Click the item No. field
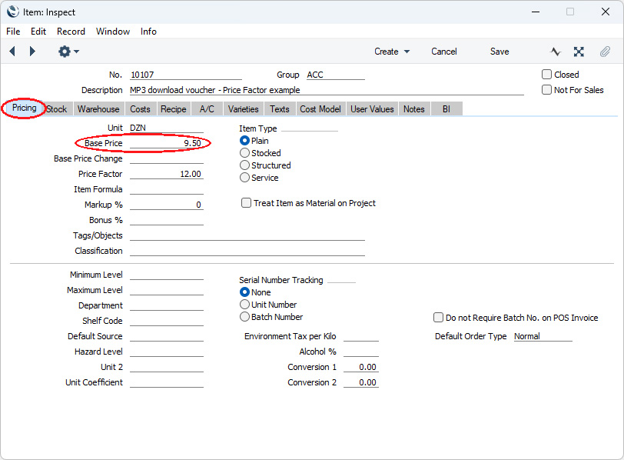This screenshot has width=624, height=460. 186,75
